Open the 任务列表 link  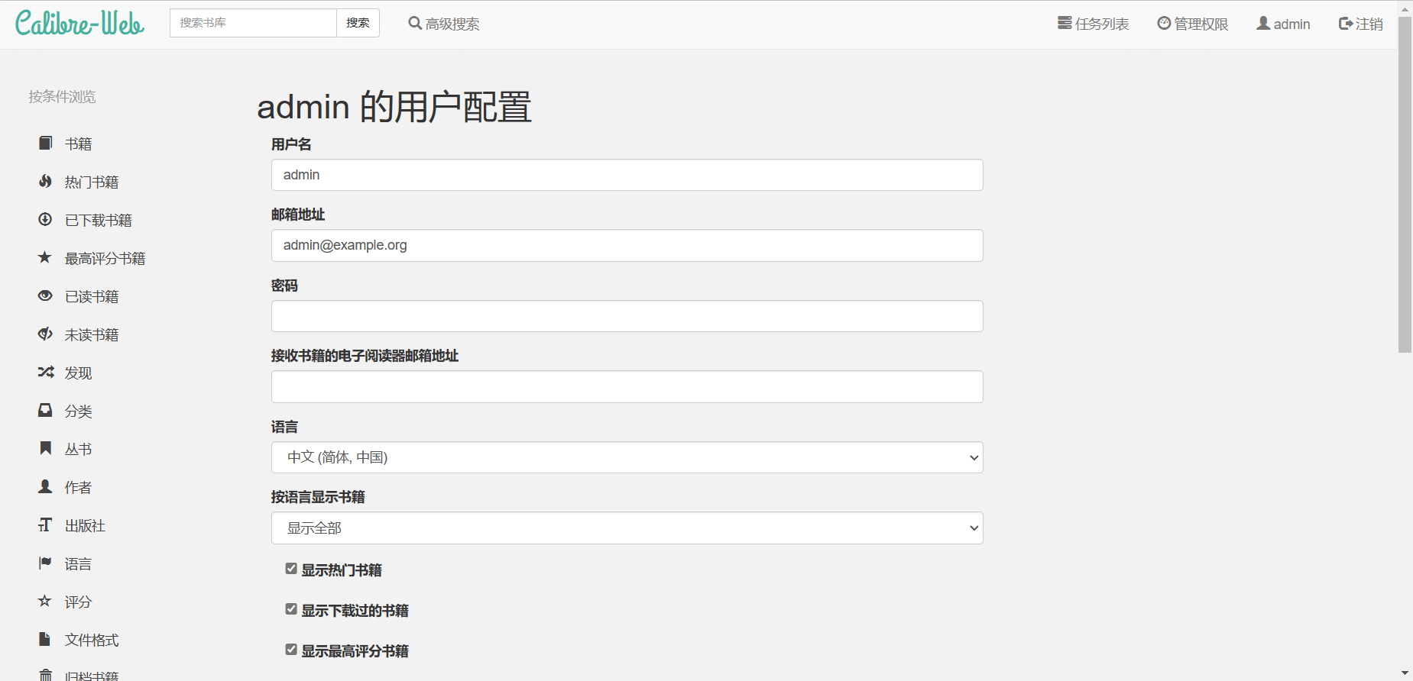(x=1094, y=24)
